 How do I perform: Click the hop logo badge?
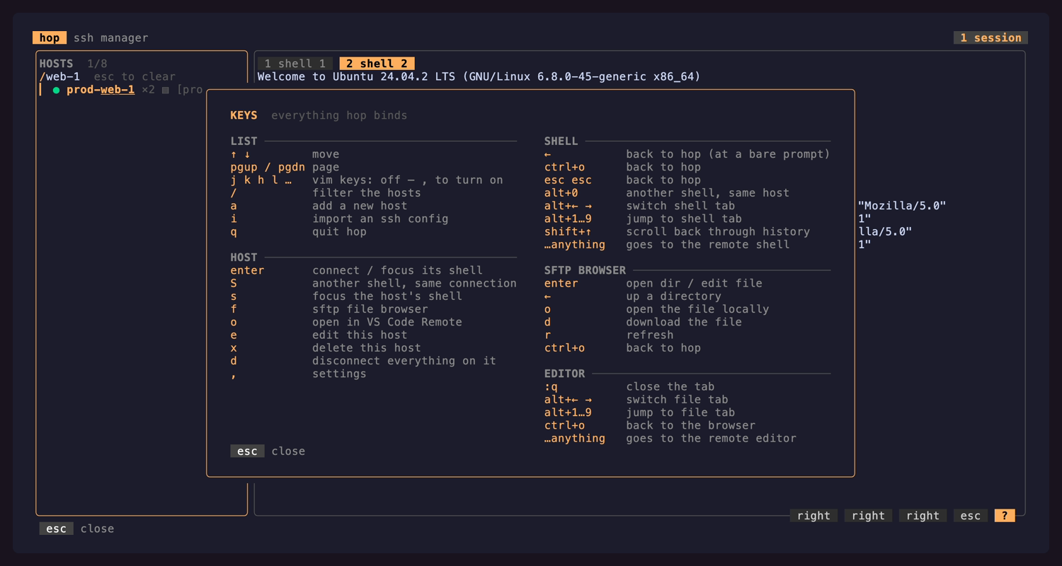click(x=50, y=37)
